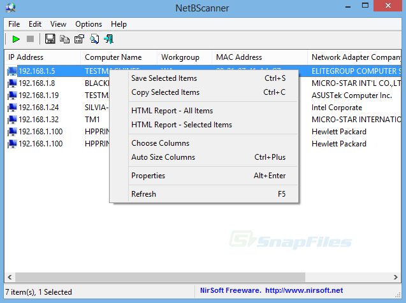
Task: Choose Refresh from the context menu
Action: [x=204, y=194]
